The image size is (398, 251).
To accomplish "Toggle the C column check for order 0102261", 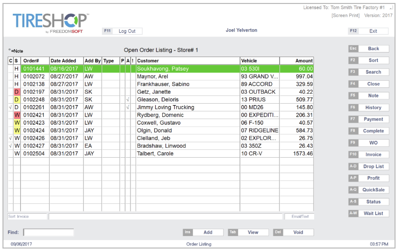I will tap(11, 108).
